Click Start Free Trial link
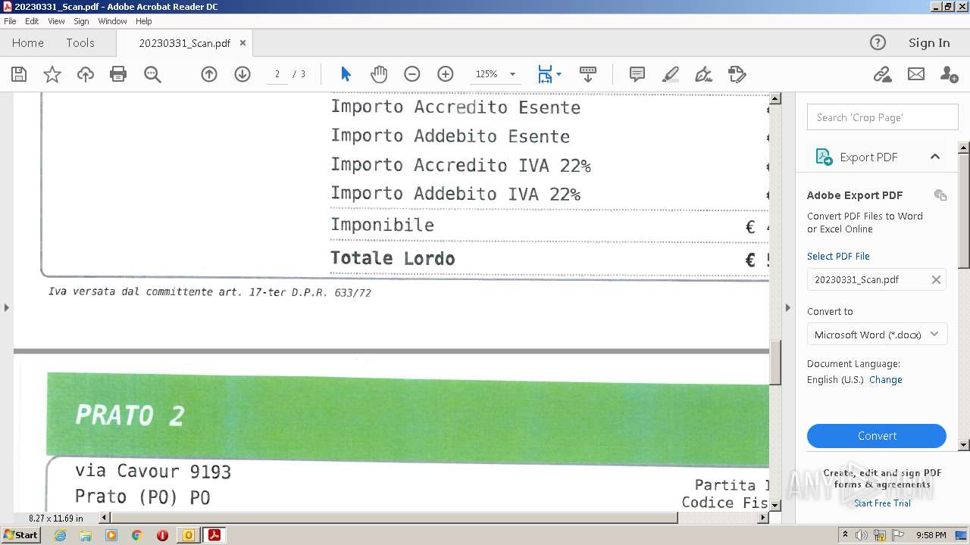 point(882,503)
